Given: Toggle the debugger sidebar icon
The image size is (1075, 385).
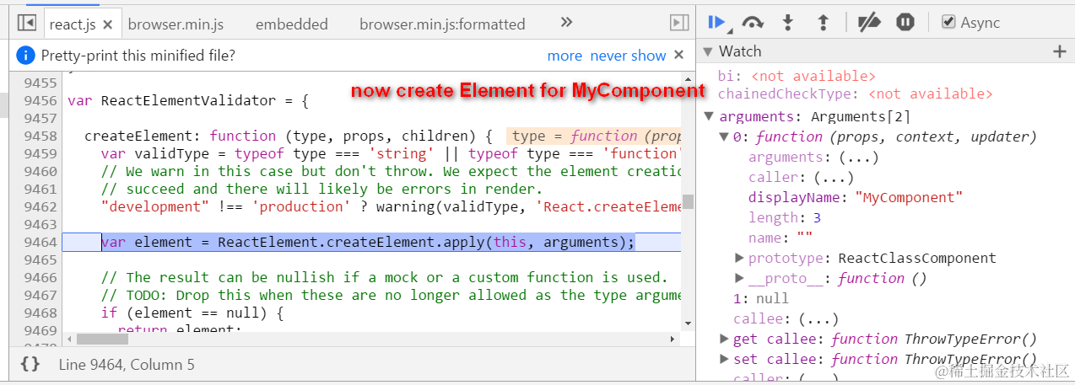Looking at the screenshot, I should 679,24.
